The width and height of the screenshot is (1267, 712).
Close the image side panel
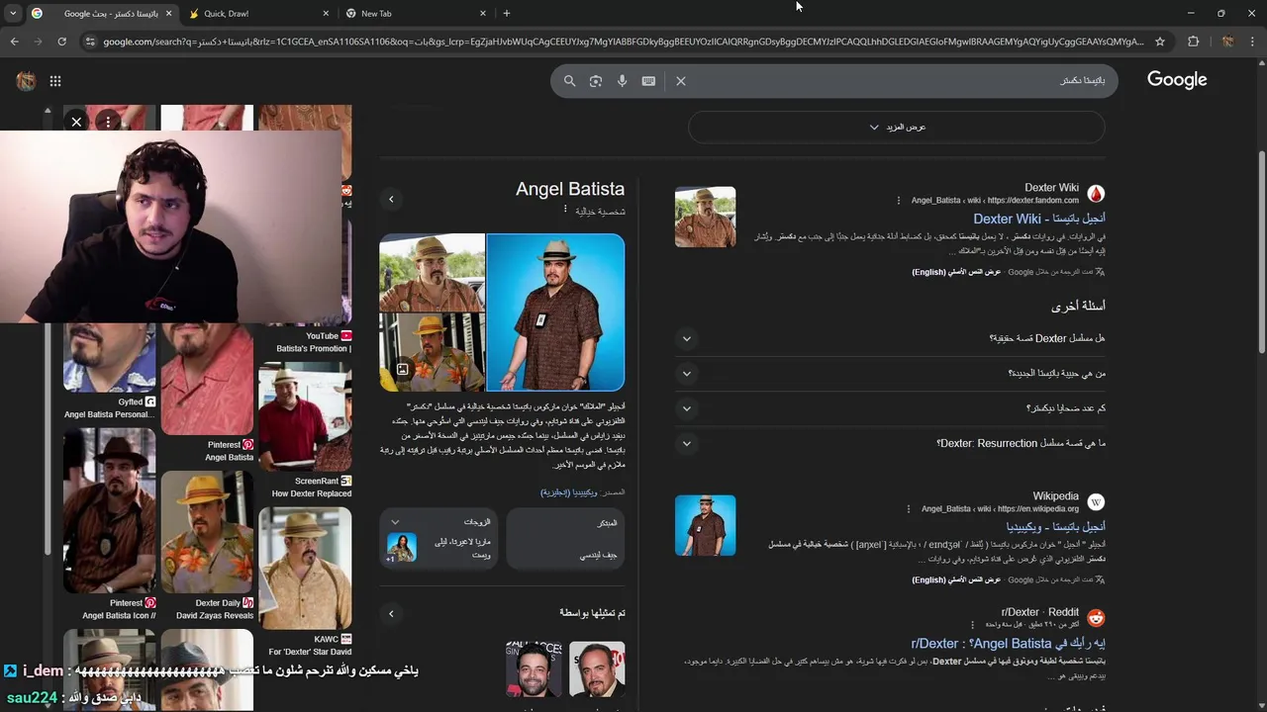(76, 122)
